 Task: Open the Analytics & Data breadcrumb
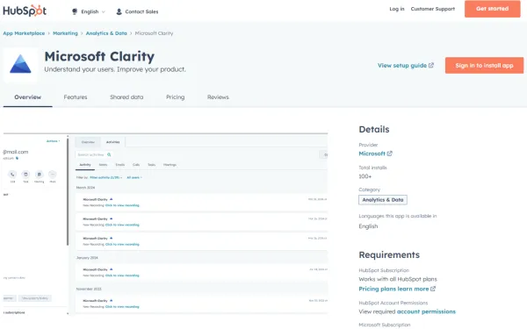point(106,33)
